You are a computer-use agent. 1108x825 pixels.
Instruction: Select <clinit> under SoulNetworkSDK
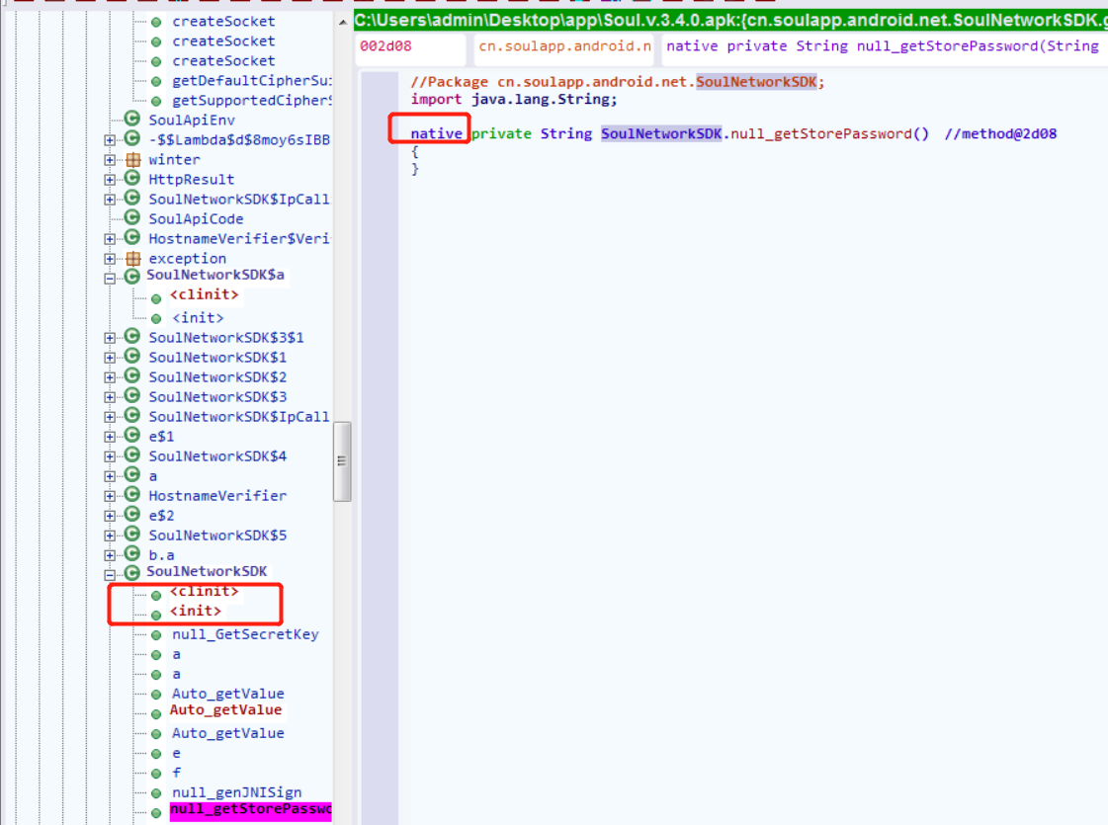[205, 591]
